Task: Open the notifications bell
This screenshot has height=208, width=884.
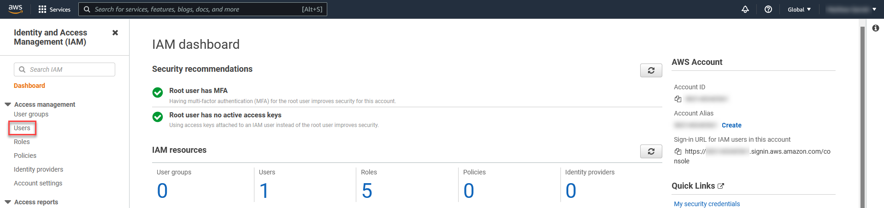Action: point(745,9)
